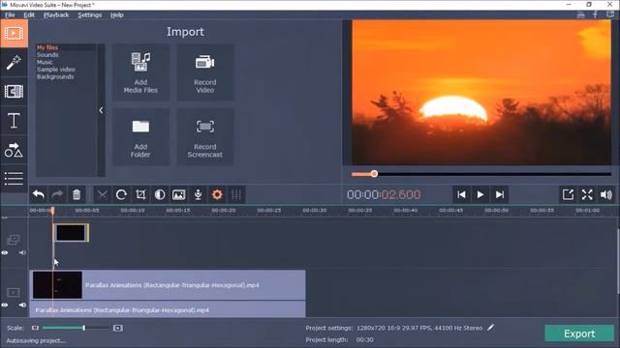Select Sample video in import list
This screenshot has width=620, height=348.
point(56,70)
